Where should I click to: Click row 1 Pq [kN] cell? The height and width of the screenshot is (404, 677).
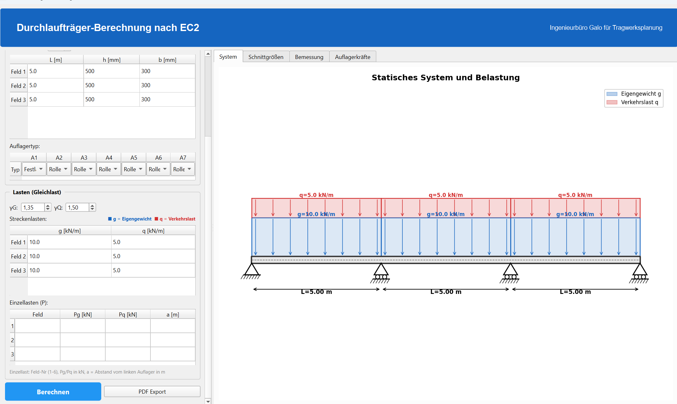pyautogui.click(x=128, y=326)
